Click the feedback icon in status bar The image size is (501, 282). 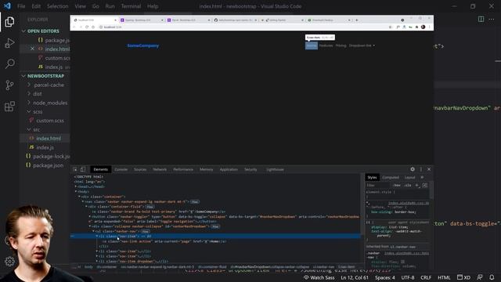coord(480,277)
